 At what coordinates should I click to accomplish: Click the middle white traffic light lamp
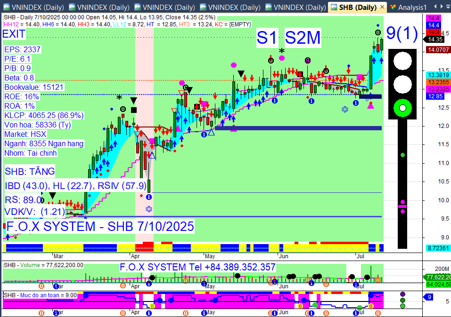coord(402,84)
